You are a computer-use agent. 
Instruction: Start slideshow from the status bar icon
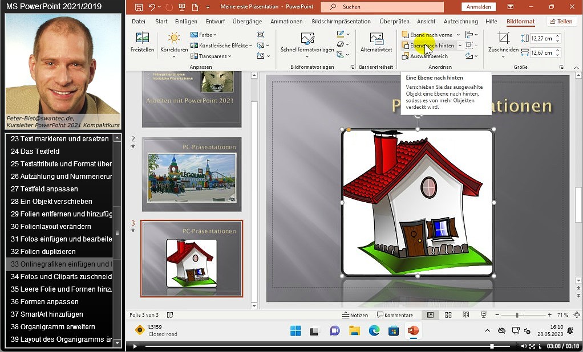484,315
